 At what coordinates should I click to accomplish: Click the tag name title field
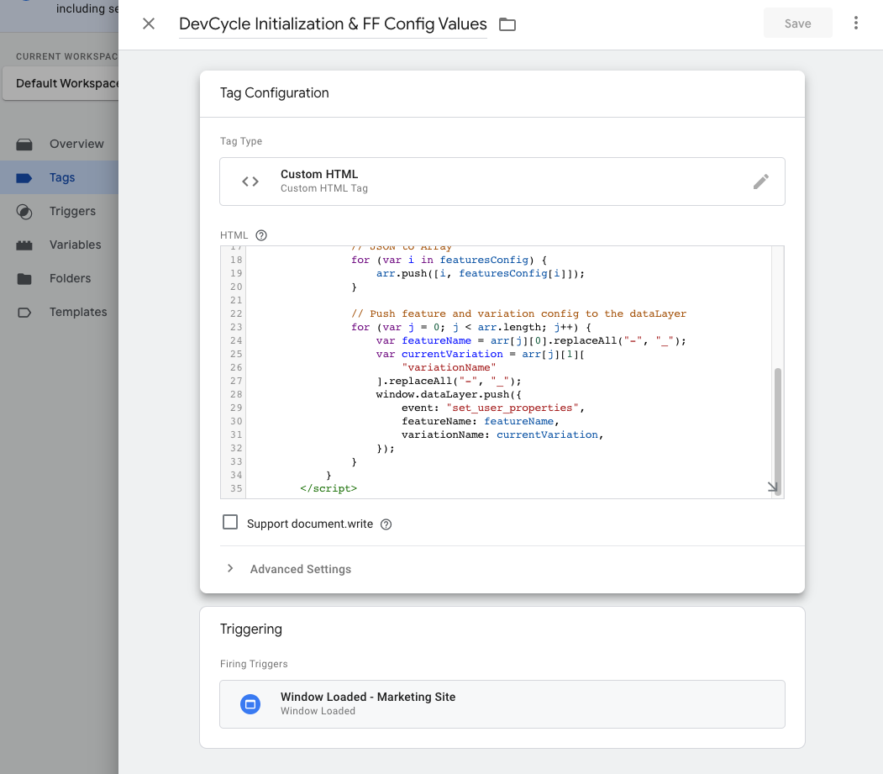[x=333, y=24]
